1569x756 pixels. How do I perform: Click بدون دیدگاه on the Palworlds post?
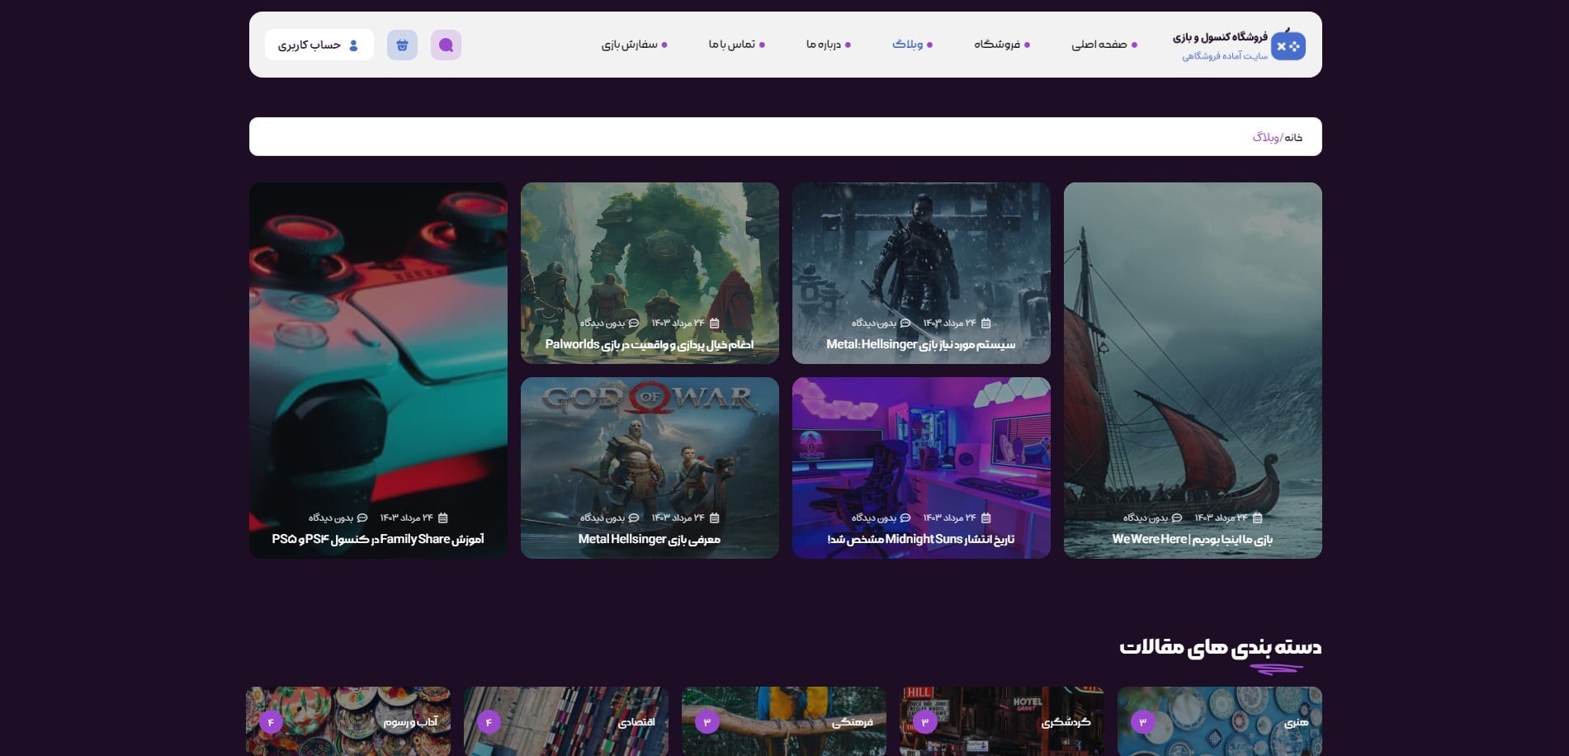[603, 323]
